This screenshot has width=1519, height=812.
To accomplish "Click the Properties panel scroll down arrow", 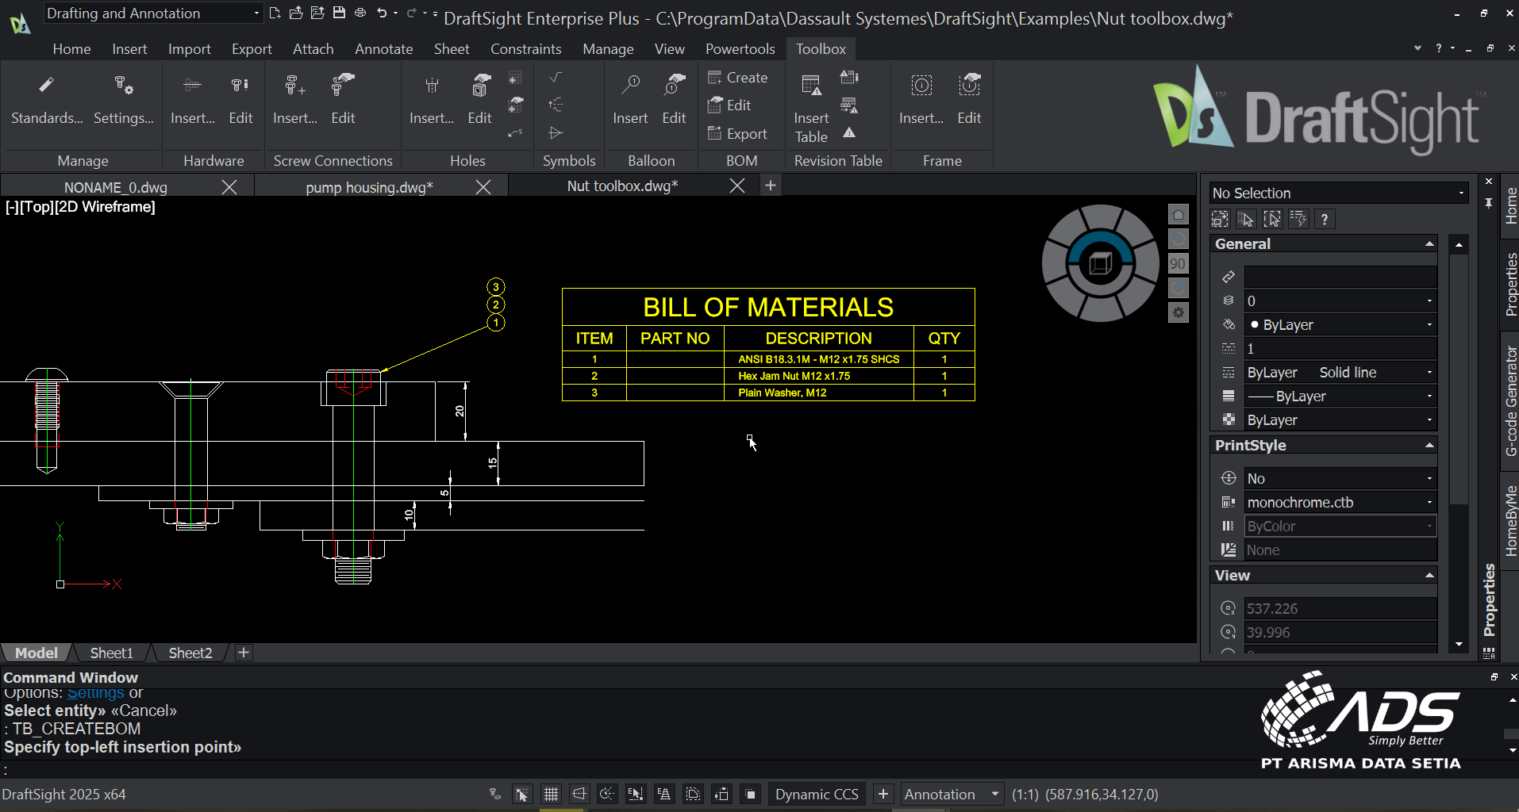I will [1459, 644].
